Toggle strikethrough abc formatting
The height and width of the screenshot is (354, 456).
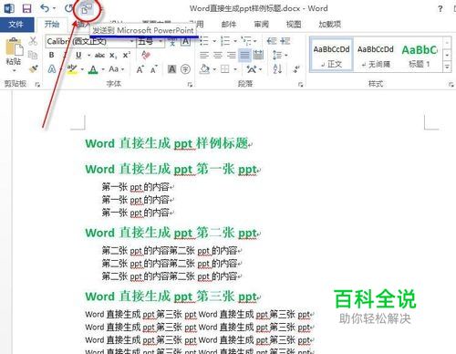click(99, 55)
